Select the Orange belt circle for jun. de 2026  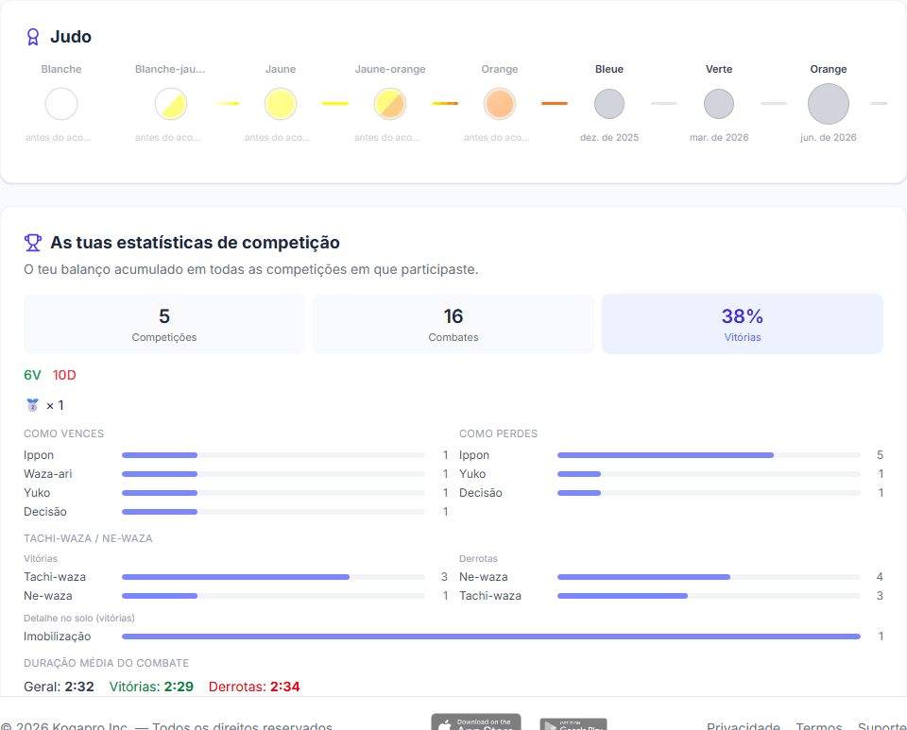coord(829,104)
